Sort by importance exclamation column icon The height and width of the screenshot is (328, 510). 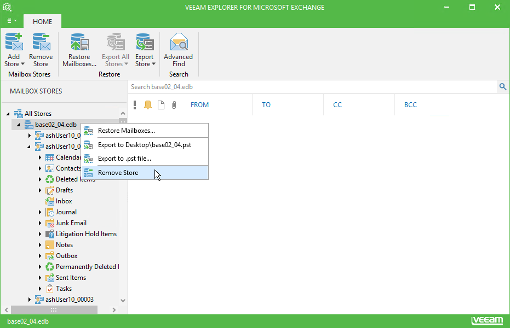tap(135, 105)
